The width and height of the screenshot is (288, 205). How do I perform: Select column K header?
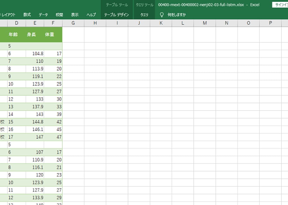(161, 23)
